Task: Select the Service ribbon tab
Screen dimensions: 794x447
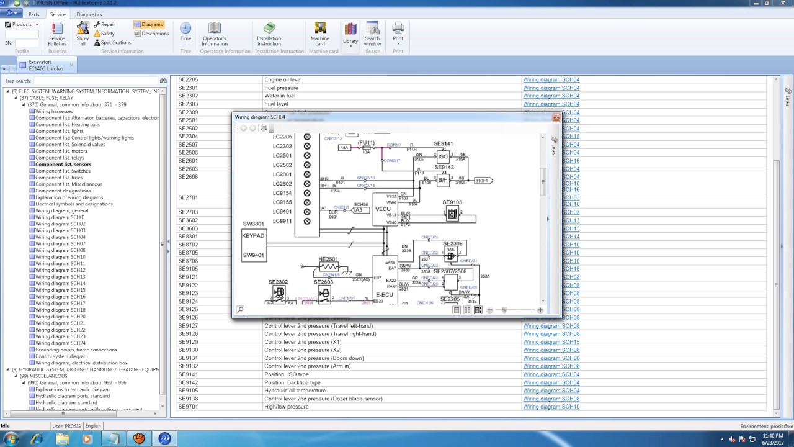Action: pos(58,14)
